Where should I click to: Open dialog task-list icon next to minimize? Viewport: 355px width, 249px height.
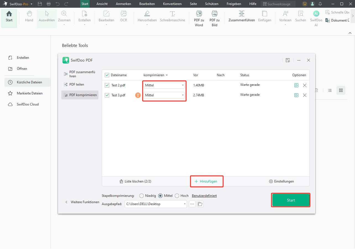point(288,60)
